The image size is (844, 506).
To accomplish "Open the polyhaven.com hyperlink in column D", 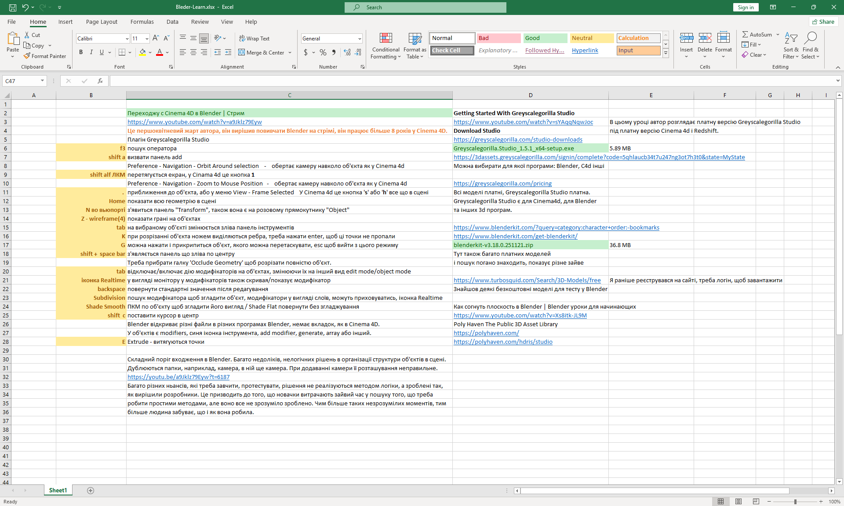I will click(486, 333).
